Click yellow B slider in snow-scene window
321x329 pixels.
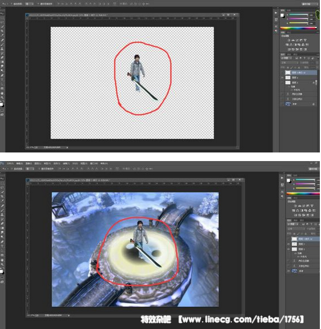pyautogui.click(x=306, y=188)
